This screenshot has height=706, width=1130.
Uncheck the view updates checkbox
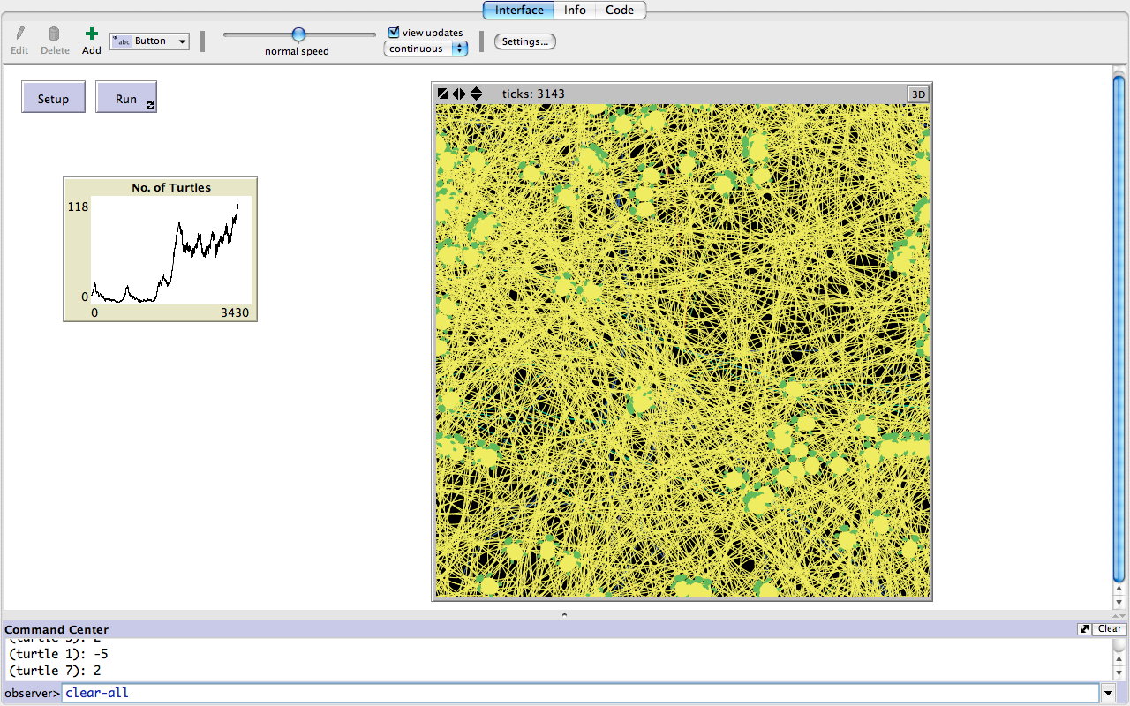(395, 32)
